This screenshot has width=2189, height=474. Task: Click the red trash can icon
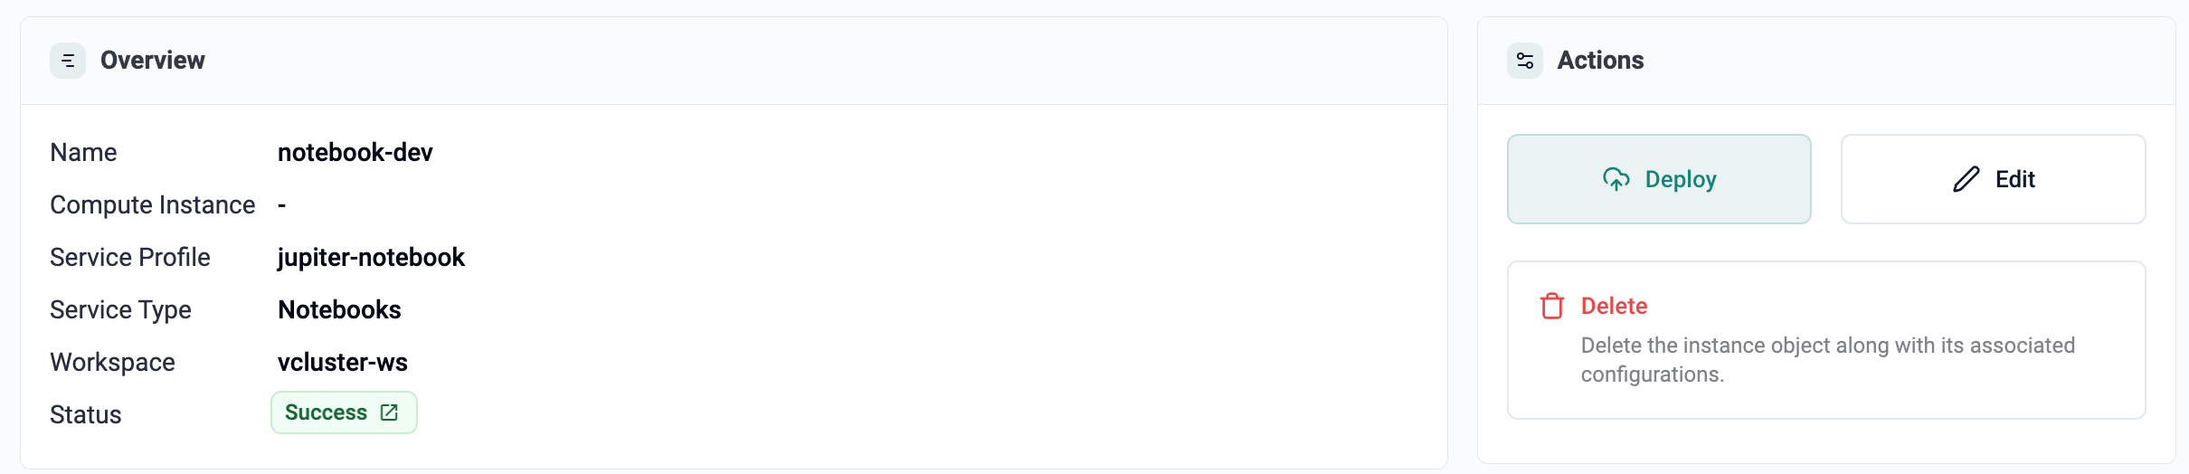[1552, 306]
